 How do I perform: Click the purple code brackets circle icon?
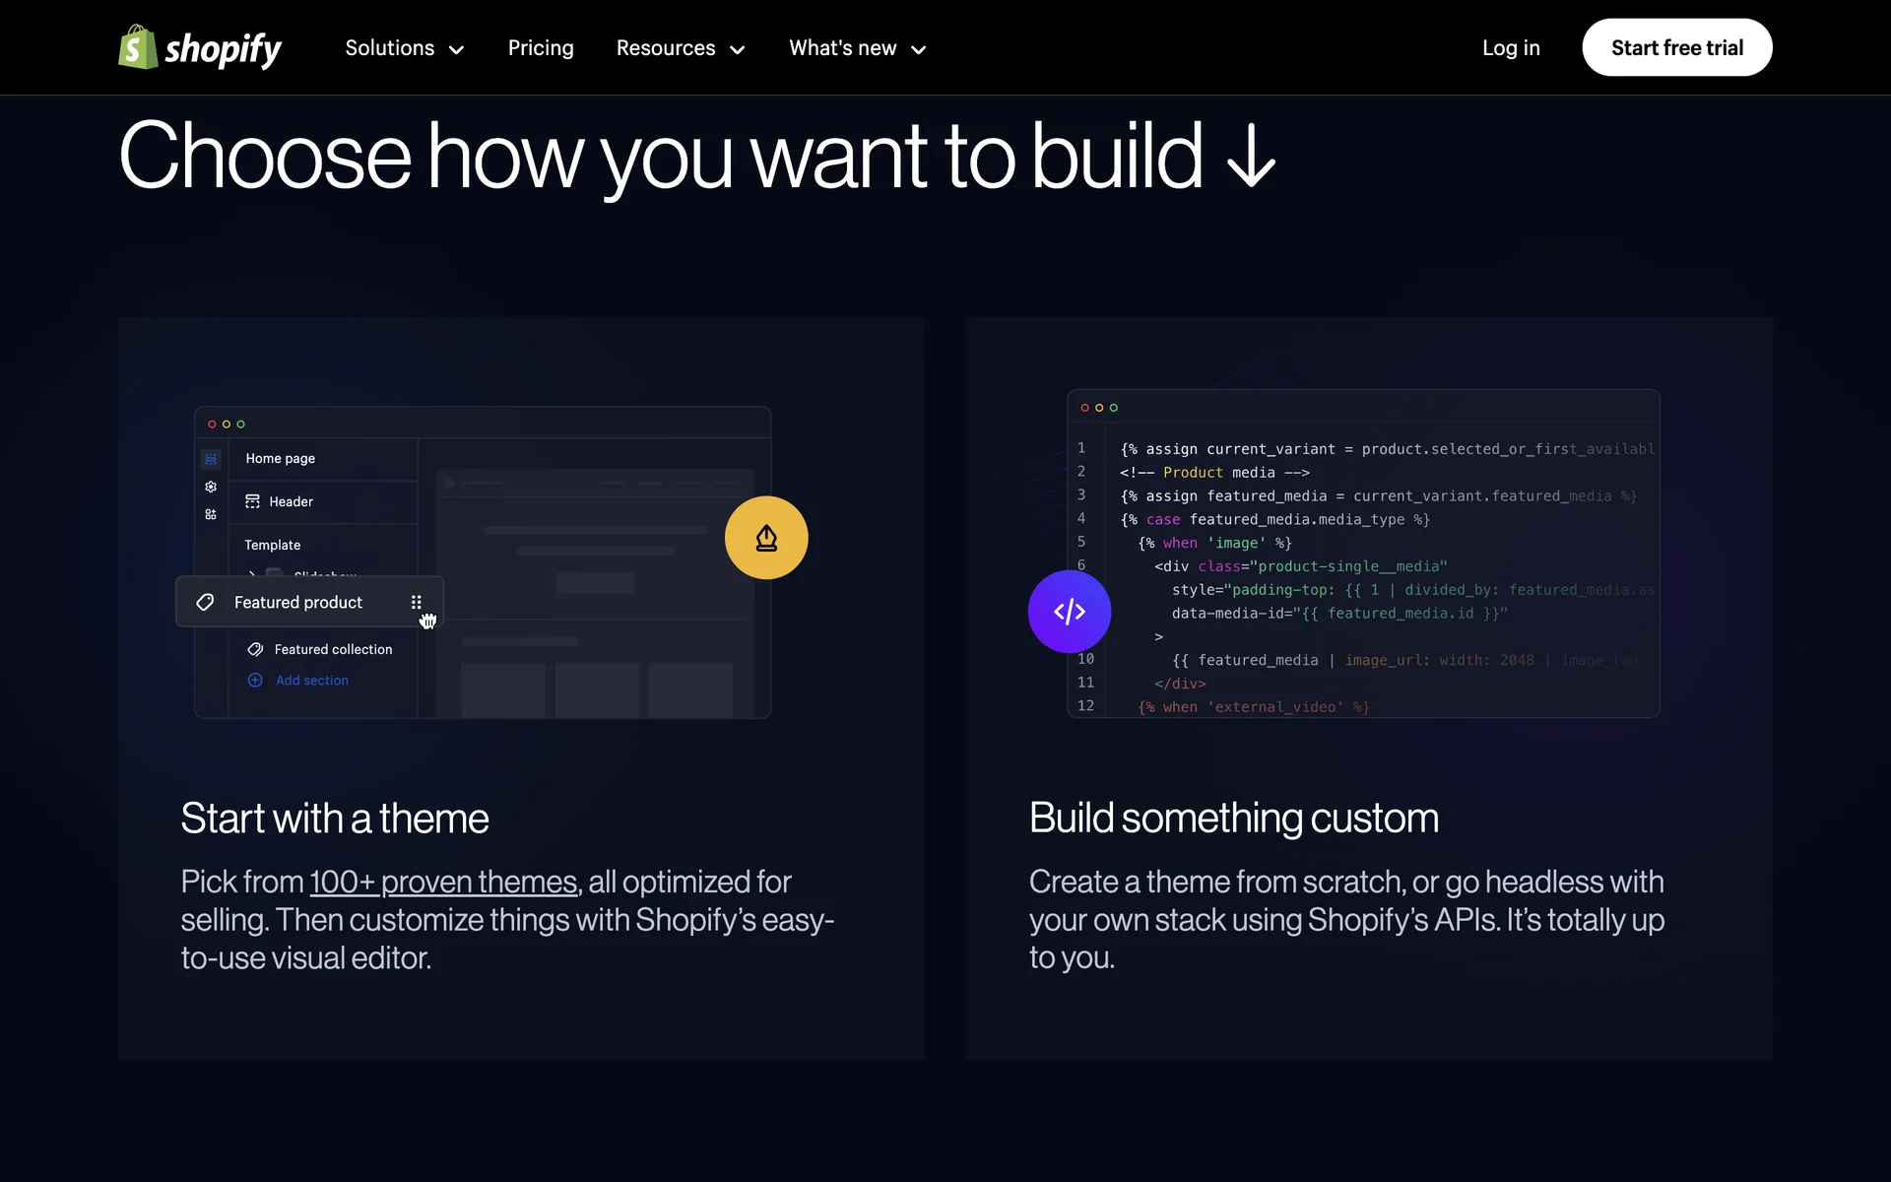[x=1070, y=612]
